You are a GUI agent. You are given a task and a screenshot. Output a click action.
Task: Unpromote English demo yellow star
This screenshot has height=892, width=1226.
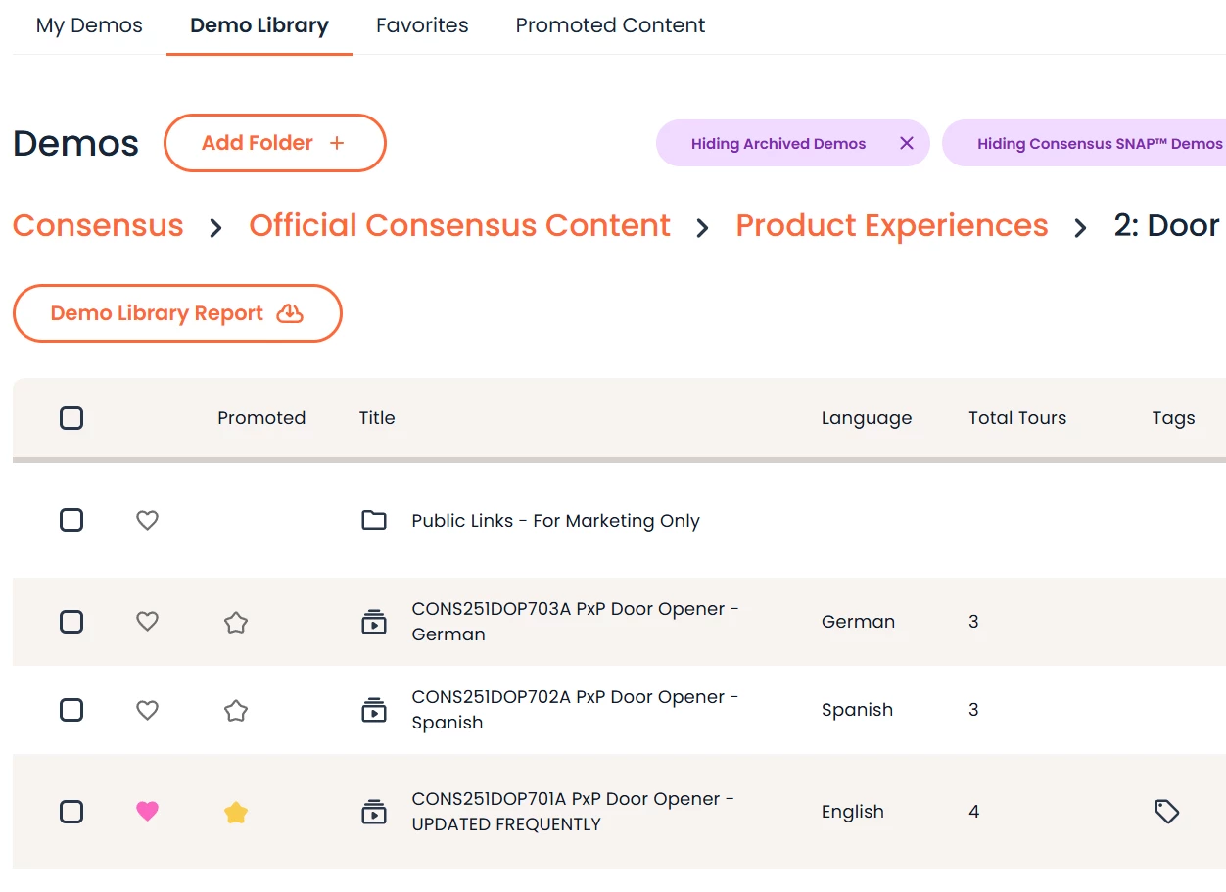tap(236, 812)
